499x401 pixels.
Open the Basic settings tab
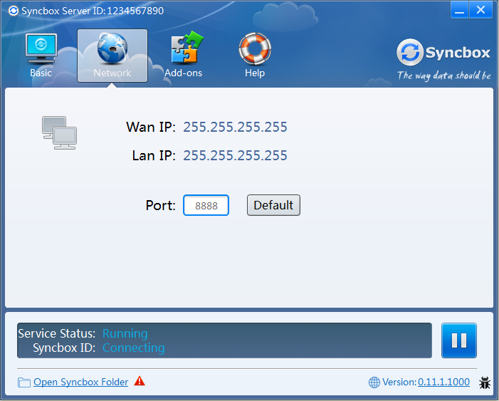(x=41, y=56)
